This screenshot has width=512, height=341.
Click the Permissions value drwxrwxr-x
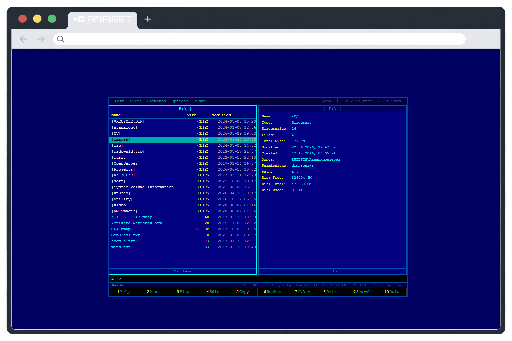coord(303,166)
